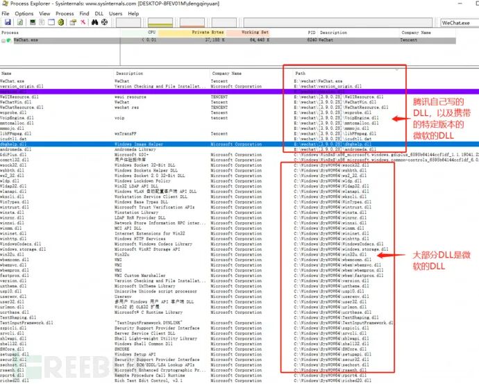Open the DLL menu
This screenshot has width=479, height=384.
pyautogui.click(x=99, y=14)
